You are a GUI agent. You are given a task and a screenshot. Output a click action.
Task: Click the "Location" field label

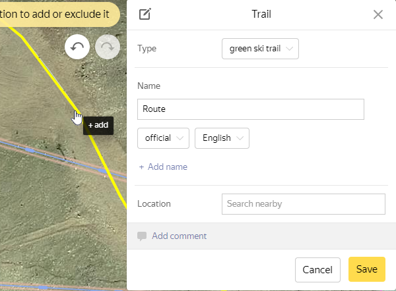click(154, 204)
